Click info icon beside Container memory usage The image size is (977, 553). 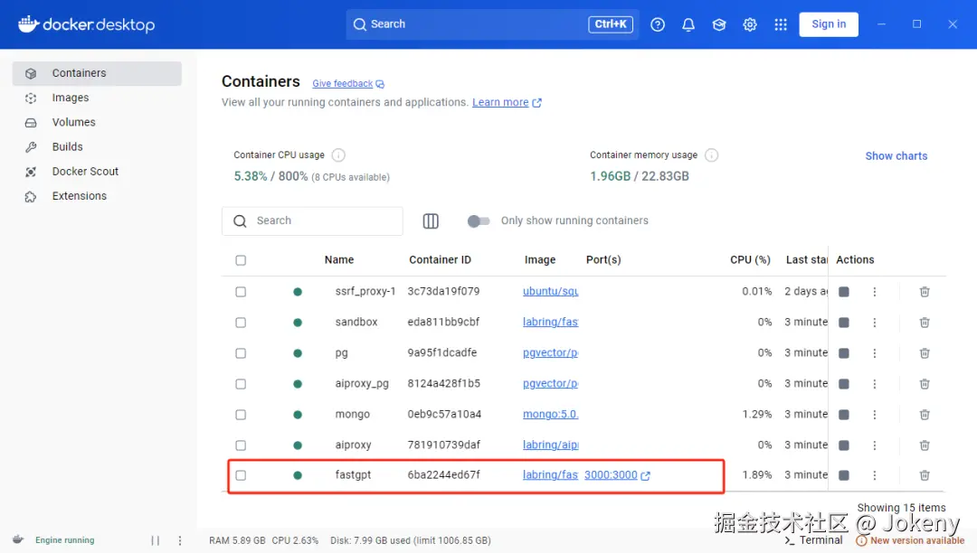(x=712, y=155)
